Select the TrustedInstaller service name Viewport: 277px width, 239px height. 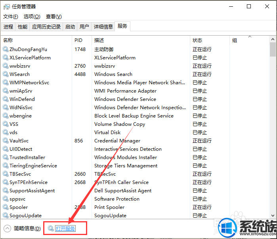coord(27,157)
